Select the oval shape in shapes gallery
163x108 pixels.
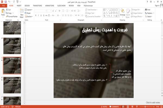pos(114,10)
